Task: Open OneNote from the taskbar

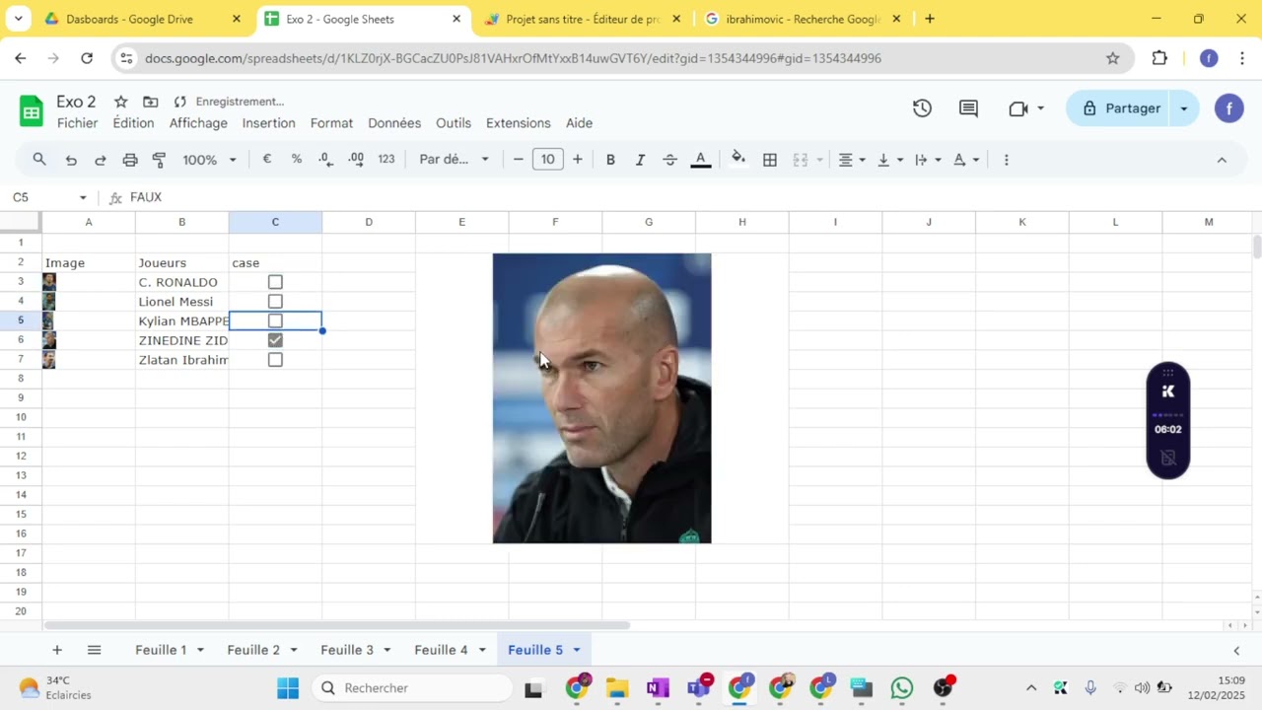Action: click(x=658, y=688)
